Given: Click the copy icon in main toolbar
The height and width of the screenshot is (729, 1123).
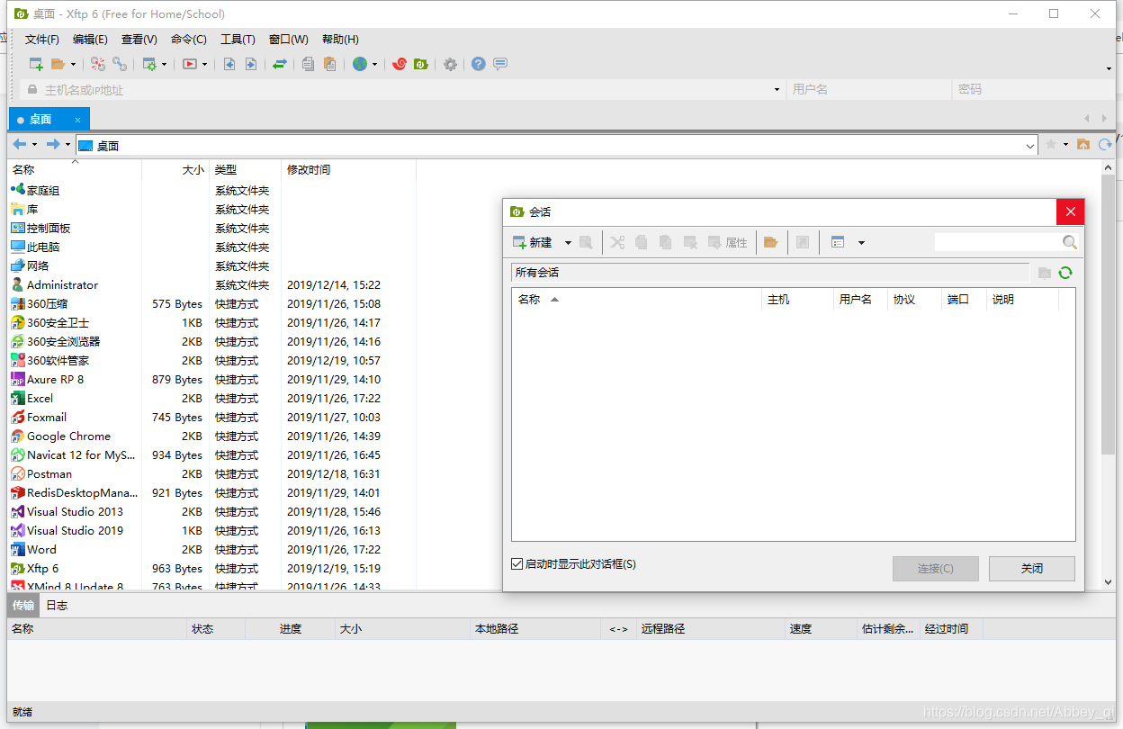Looking at the screenshot, I should click(309, 64).
